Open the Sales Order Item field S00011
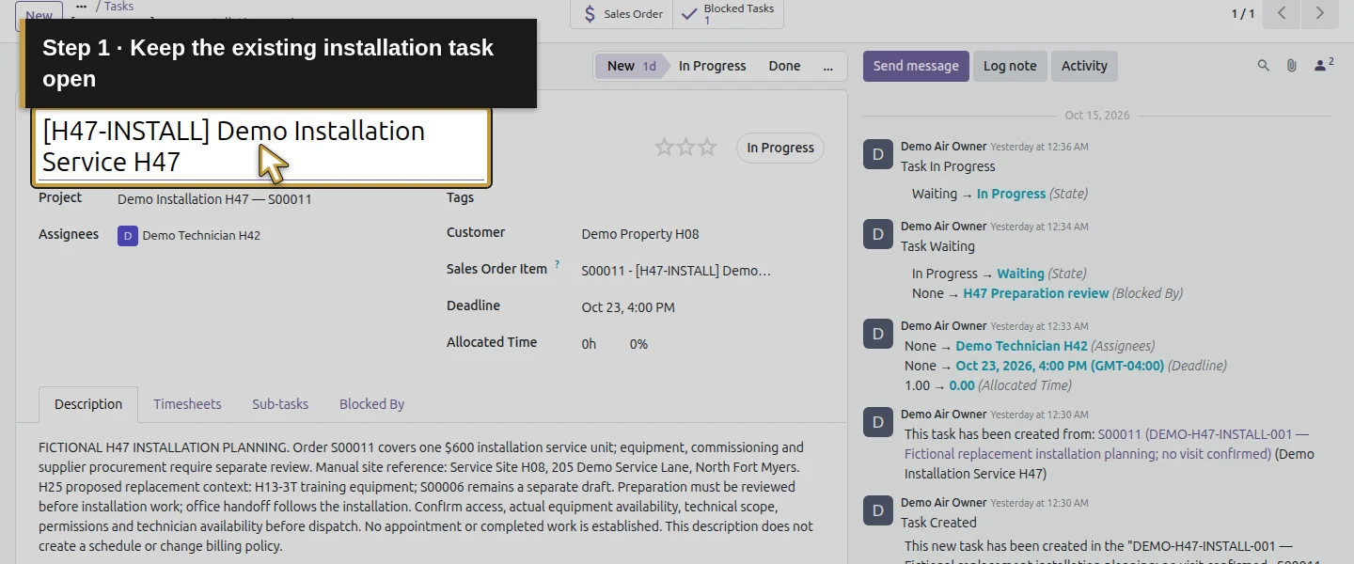Screen dimensions: 1354x564 676,271
